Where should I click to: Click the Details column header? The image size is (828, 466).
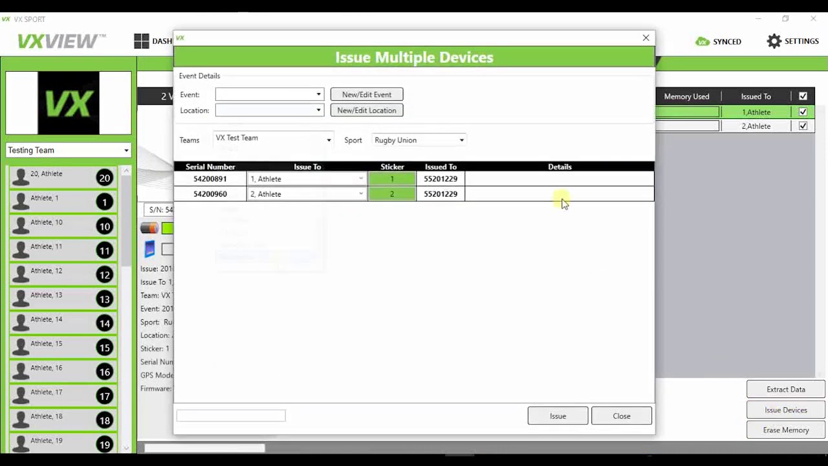click(560, 167)
